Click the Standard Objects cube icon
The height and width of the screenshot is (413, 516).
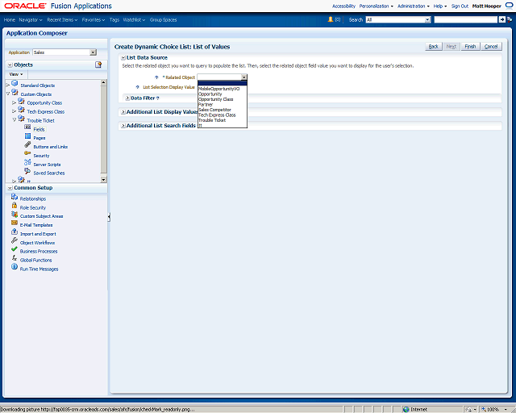click(15, 83)
